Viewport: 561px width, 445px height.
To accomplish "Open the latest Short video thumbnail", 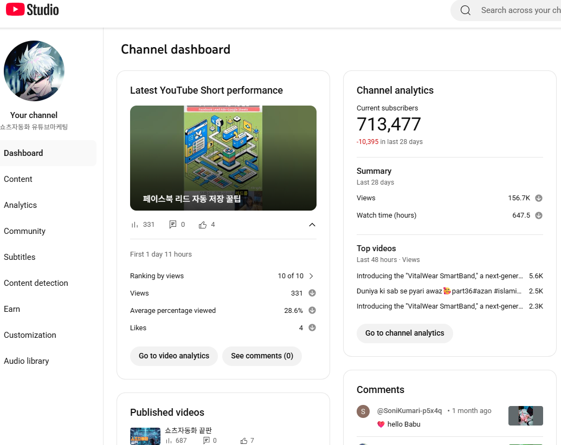I will (223, 158).
